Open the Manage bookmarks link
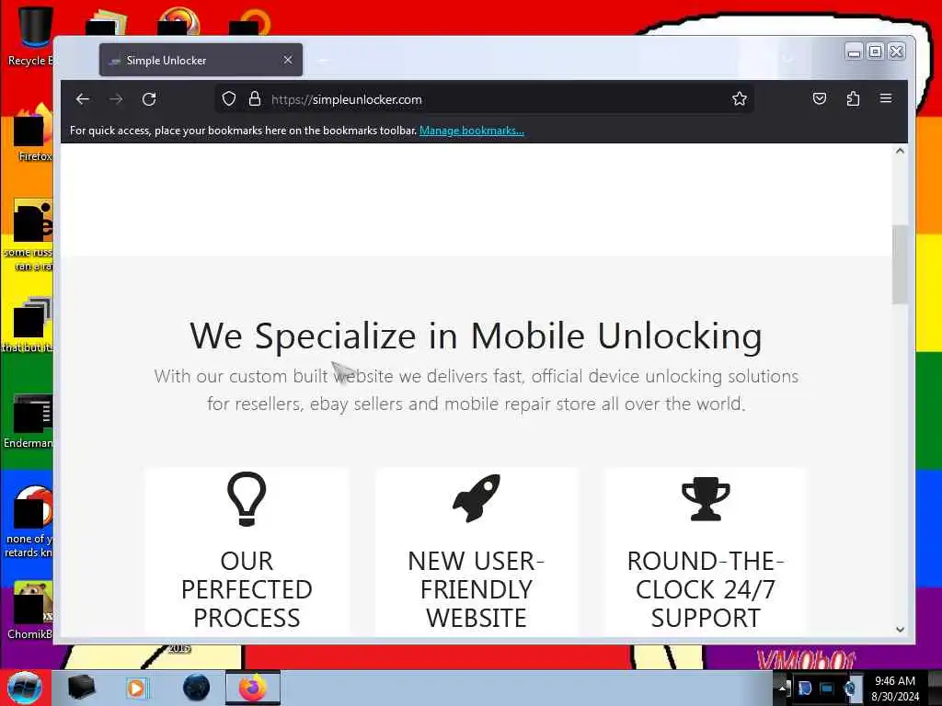The height and width of the screenshot is (706, 942). pos(472,131)
